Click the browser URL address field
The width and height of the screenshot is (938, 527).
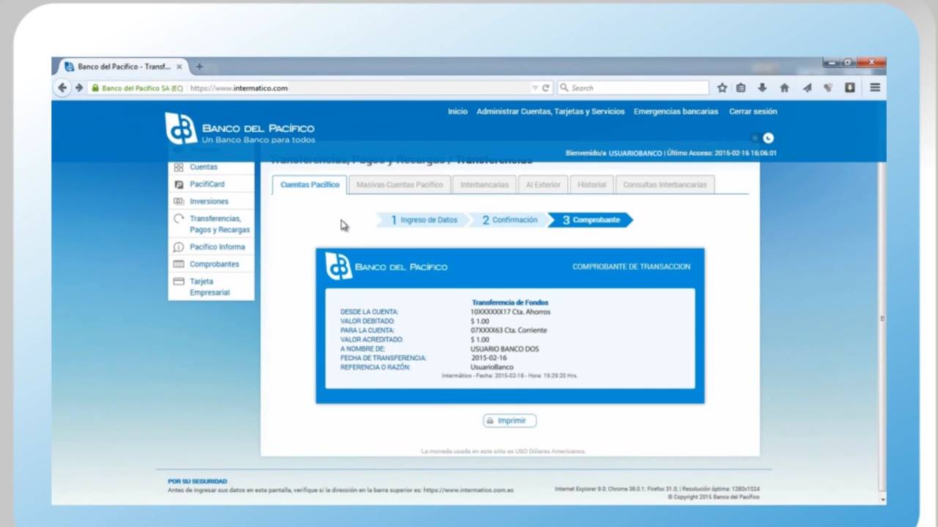point(359,88)
